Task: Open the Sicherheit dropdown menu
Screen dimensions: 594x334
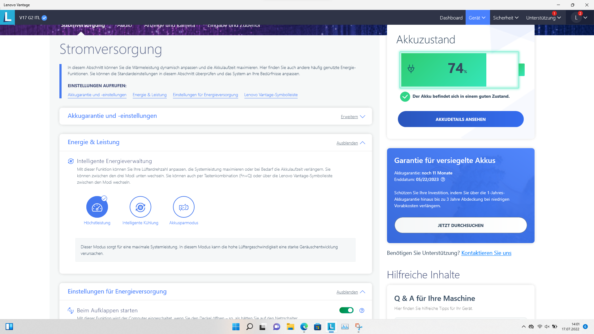Action: (506, 18)
